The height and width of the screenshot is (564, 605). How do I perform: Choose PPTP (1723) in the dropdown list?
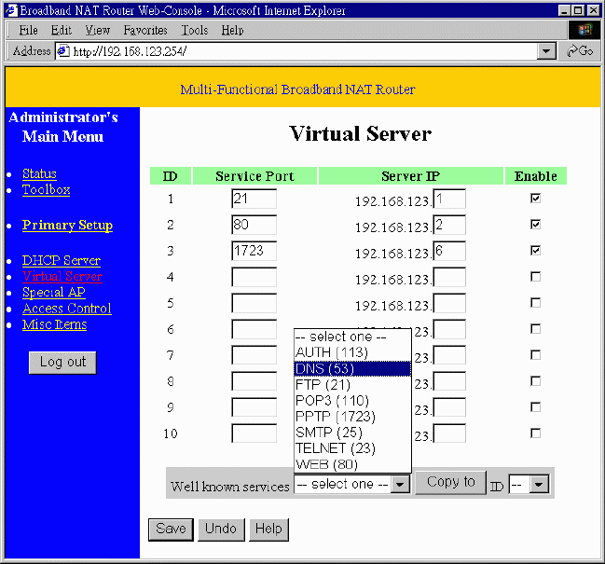point(351,417)
